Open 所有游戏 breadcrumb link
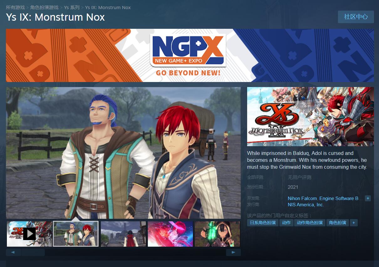379x267 pixels. click(15, 7)
